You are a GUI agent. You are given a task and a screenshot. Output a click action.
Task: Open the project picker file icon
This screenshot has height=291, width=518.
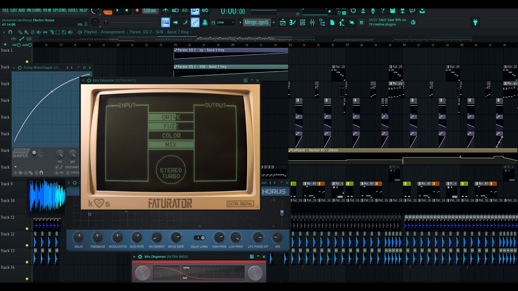point(332,23)
